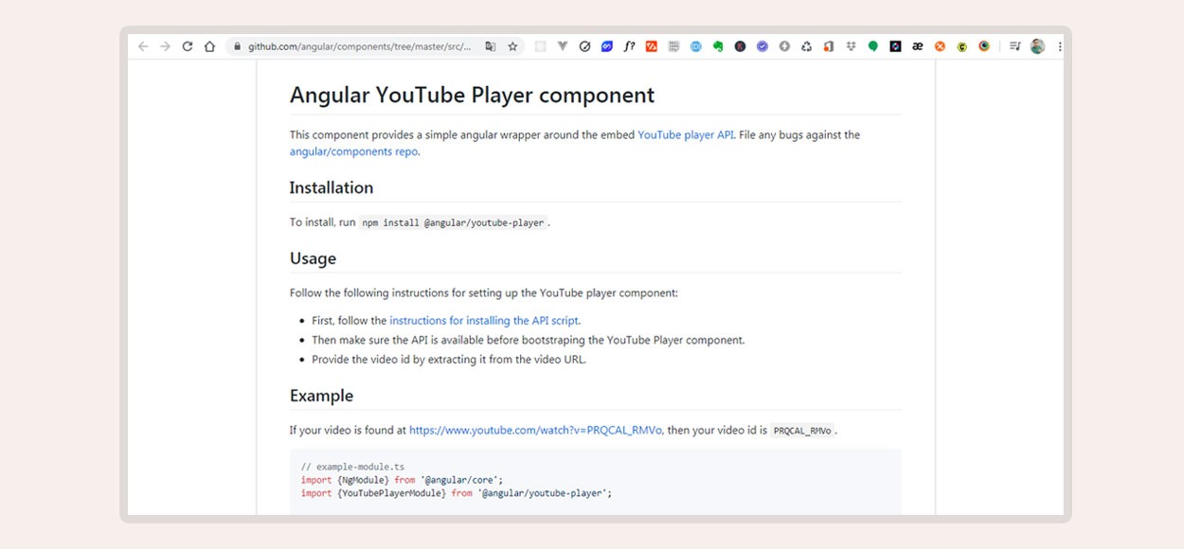Click the translate page icon in address bar
This screenshot has height=549, width=1184.
click(x=490, y=45)
